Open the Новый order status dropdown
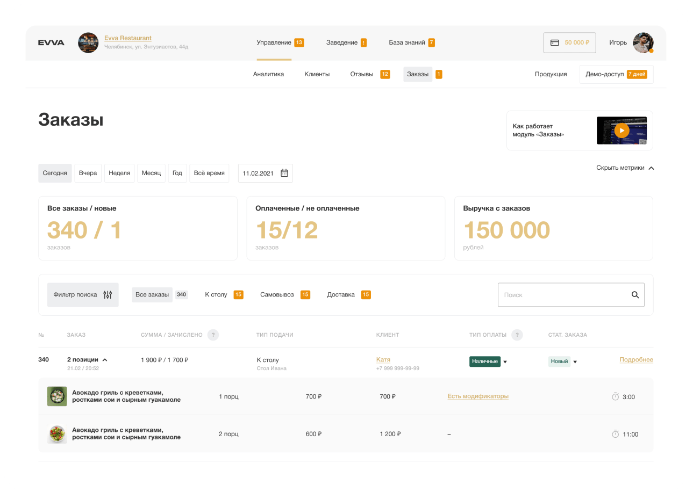This screenshot has height=499, width=693. (575, 362)
